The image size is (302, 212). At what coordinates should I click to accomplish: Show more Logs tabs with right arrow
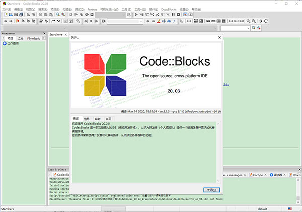(299, 174)
